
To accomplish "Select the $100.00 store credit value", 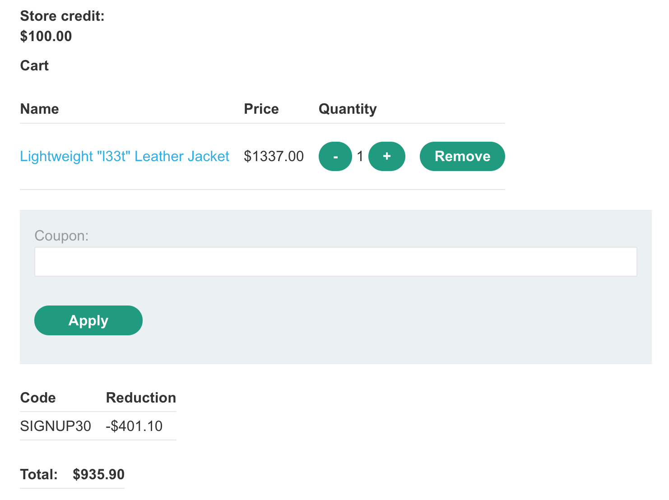I will point(46,36).
